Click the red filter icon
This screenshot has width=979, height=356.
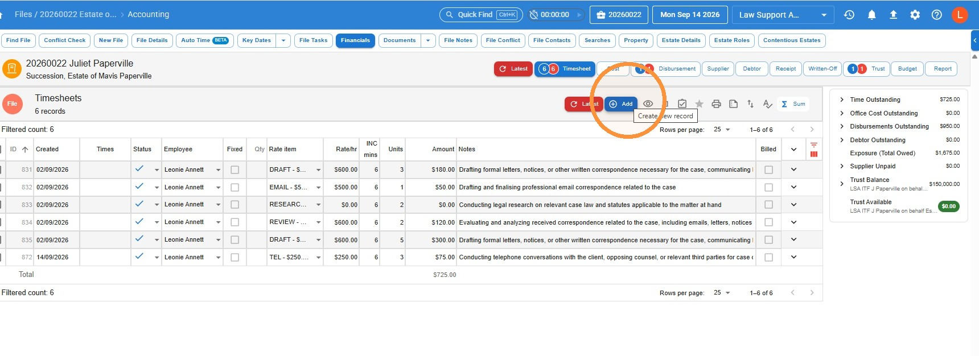(814, 145)
